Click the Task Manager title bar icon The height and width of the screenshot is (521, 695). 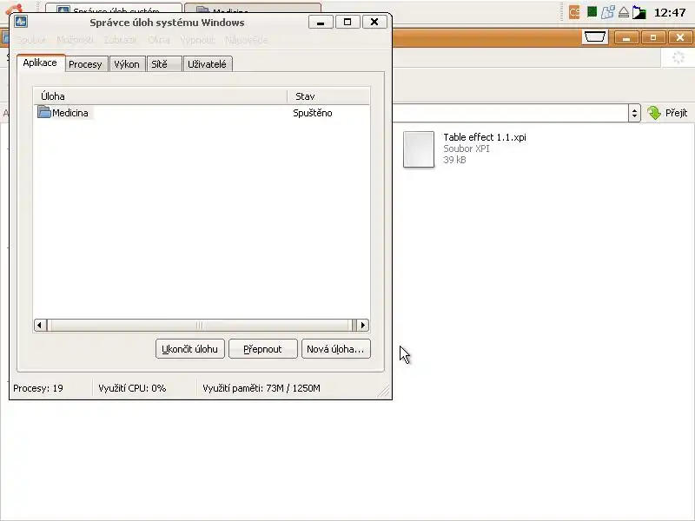[21, 21]
